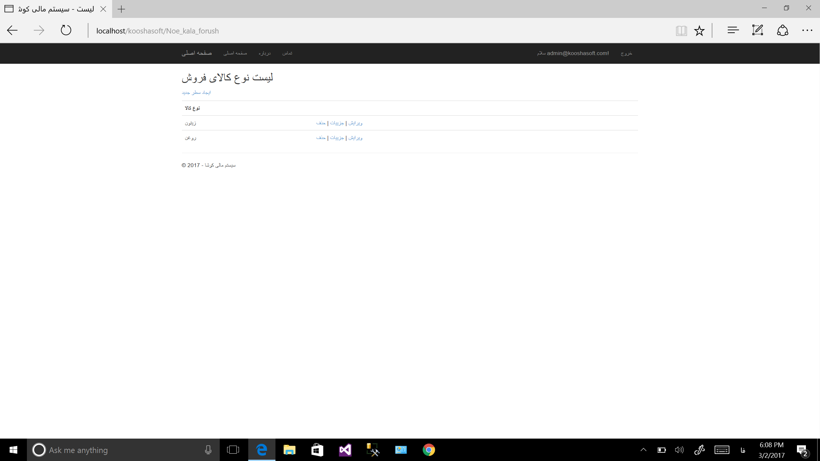Add page to favorites star icon
This screenshot has height=461, width=820.
[699, 31]
